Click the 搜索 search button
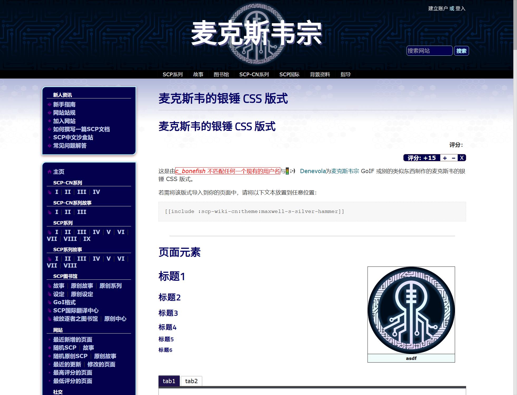The height and width of the screenshot is (395, 517). 461,51
